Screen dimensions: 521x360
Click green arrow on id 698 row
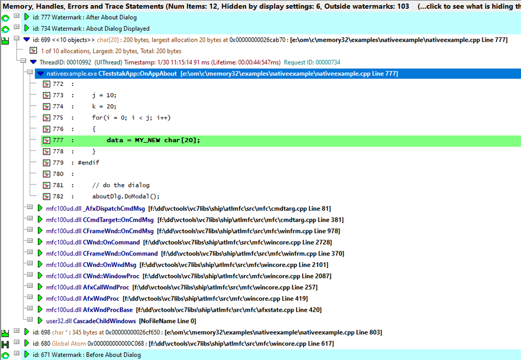pos(27,332)
